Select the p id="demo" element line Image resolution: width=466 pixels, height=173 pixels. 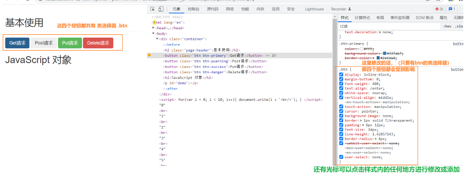pyautogui.click(x=181, y=83)
